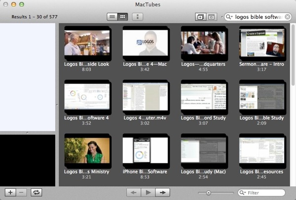Open the 'Logos Bi...side Look' thumbnail

[x=87, y=43]
